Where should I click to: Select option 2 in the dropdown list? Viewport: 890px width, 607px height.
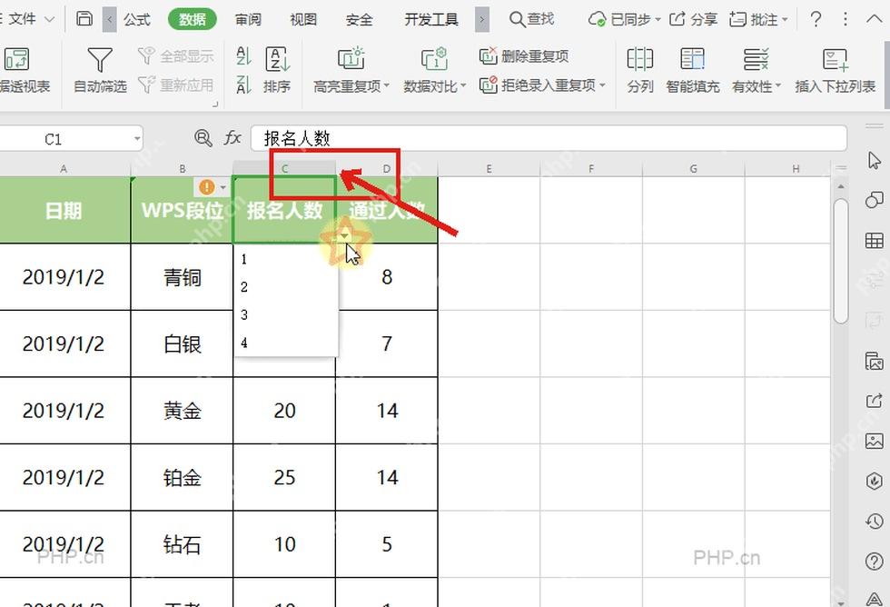click(x=286, y=287)
